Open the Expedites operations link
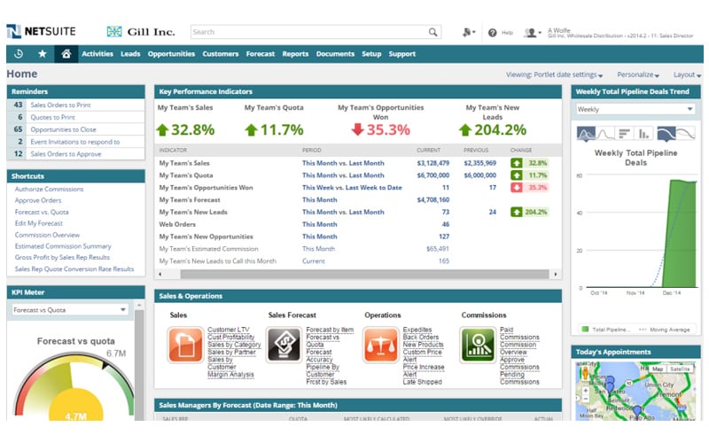This screenshot has height=443, width=709. [417, 330]
